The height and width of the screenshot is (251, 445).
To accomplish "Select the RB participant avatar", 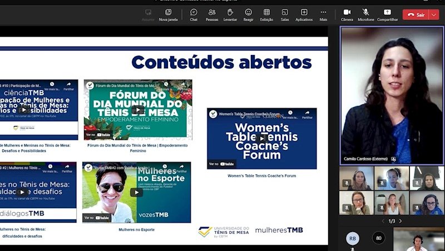I will pos(353,238).
